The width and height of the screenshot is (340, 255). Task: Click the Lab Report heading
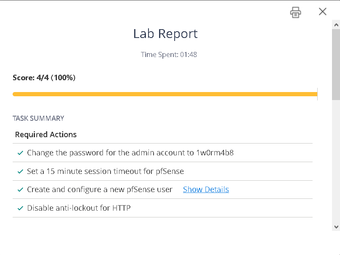click(165, 34)
